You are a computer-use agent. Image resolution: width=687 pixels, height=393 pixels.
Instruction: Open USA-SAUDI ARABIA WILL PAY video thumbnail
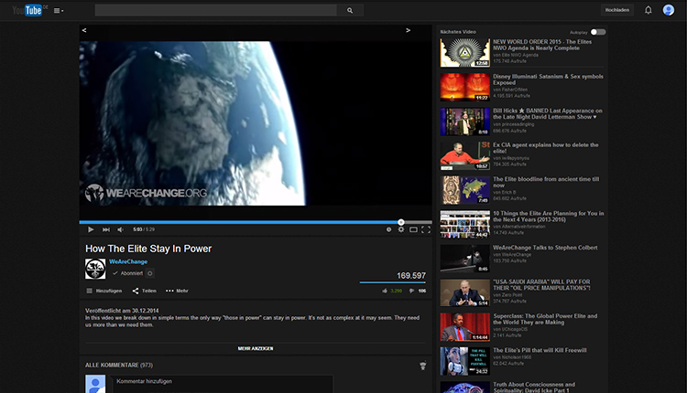coord(464,292)
